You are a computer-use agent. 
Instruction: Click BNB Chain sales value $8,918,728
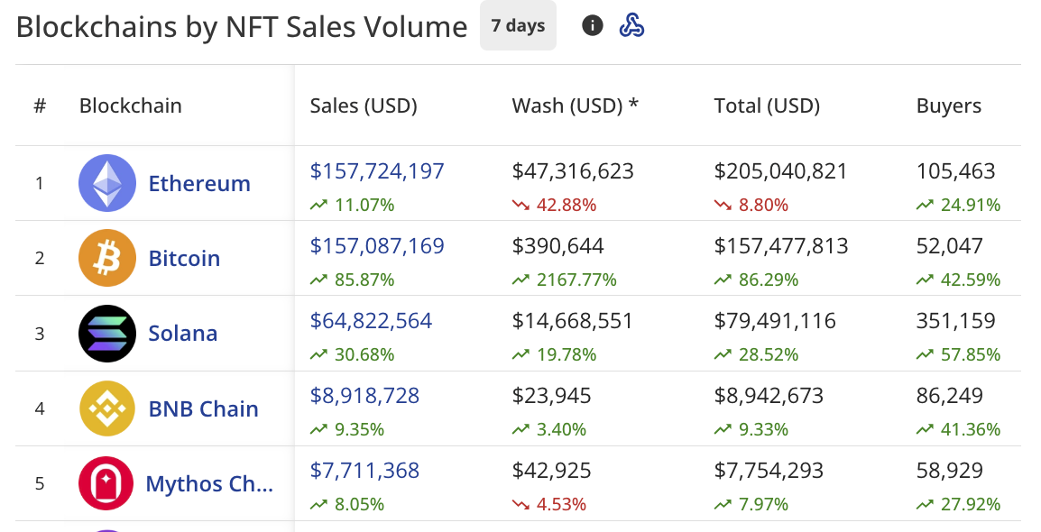pyautogui.click(x=364, y=396)
